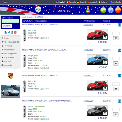The image size is (122, 122).
Task: Switch language to italiano
Action: point(103,2)
